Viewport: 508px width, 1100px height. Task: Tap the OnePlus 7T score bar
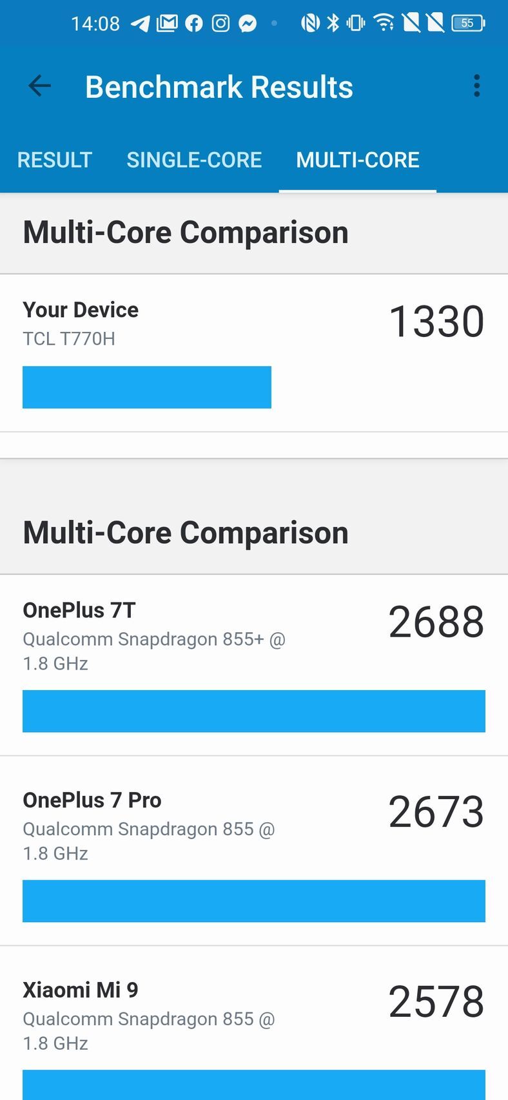click(254, 711)
